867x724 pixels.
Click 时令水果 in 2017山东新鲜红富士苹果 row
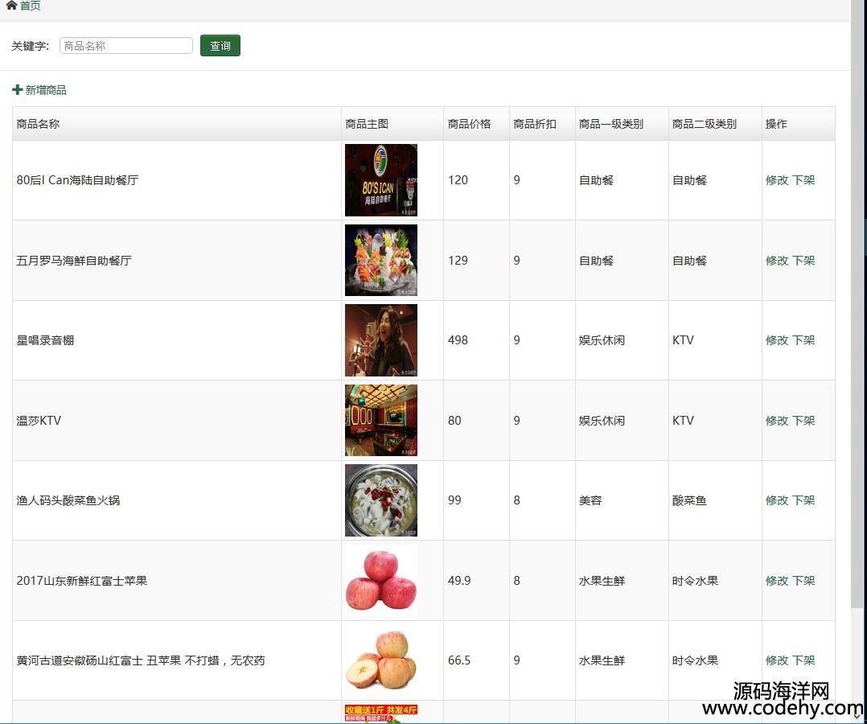[x=695, y=581]
